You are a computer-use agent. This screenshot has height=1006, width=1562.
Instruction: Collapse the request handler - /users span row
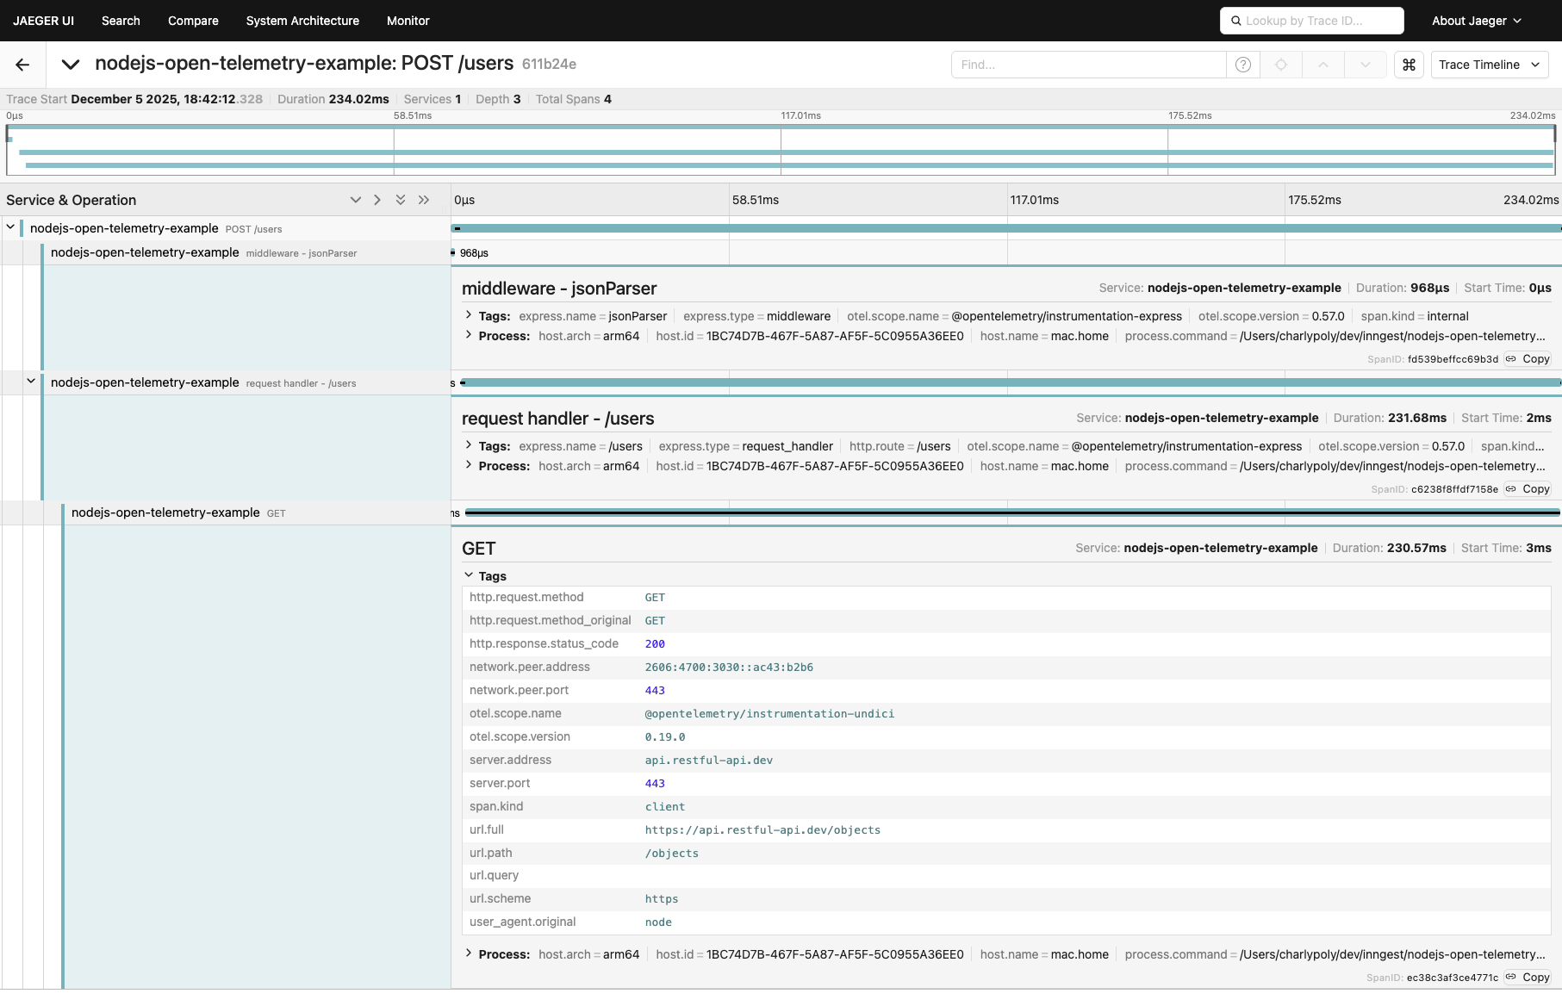pyautogui.click(x=31, y=382)
